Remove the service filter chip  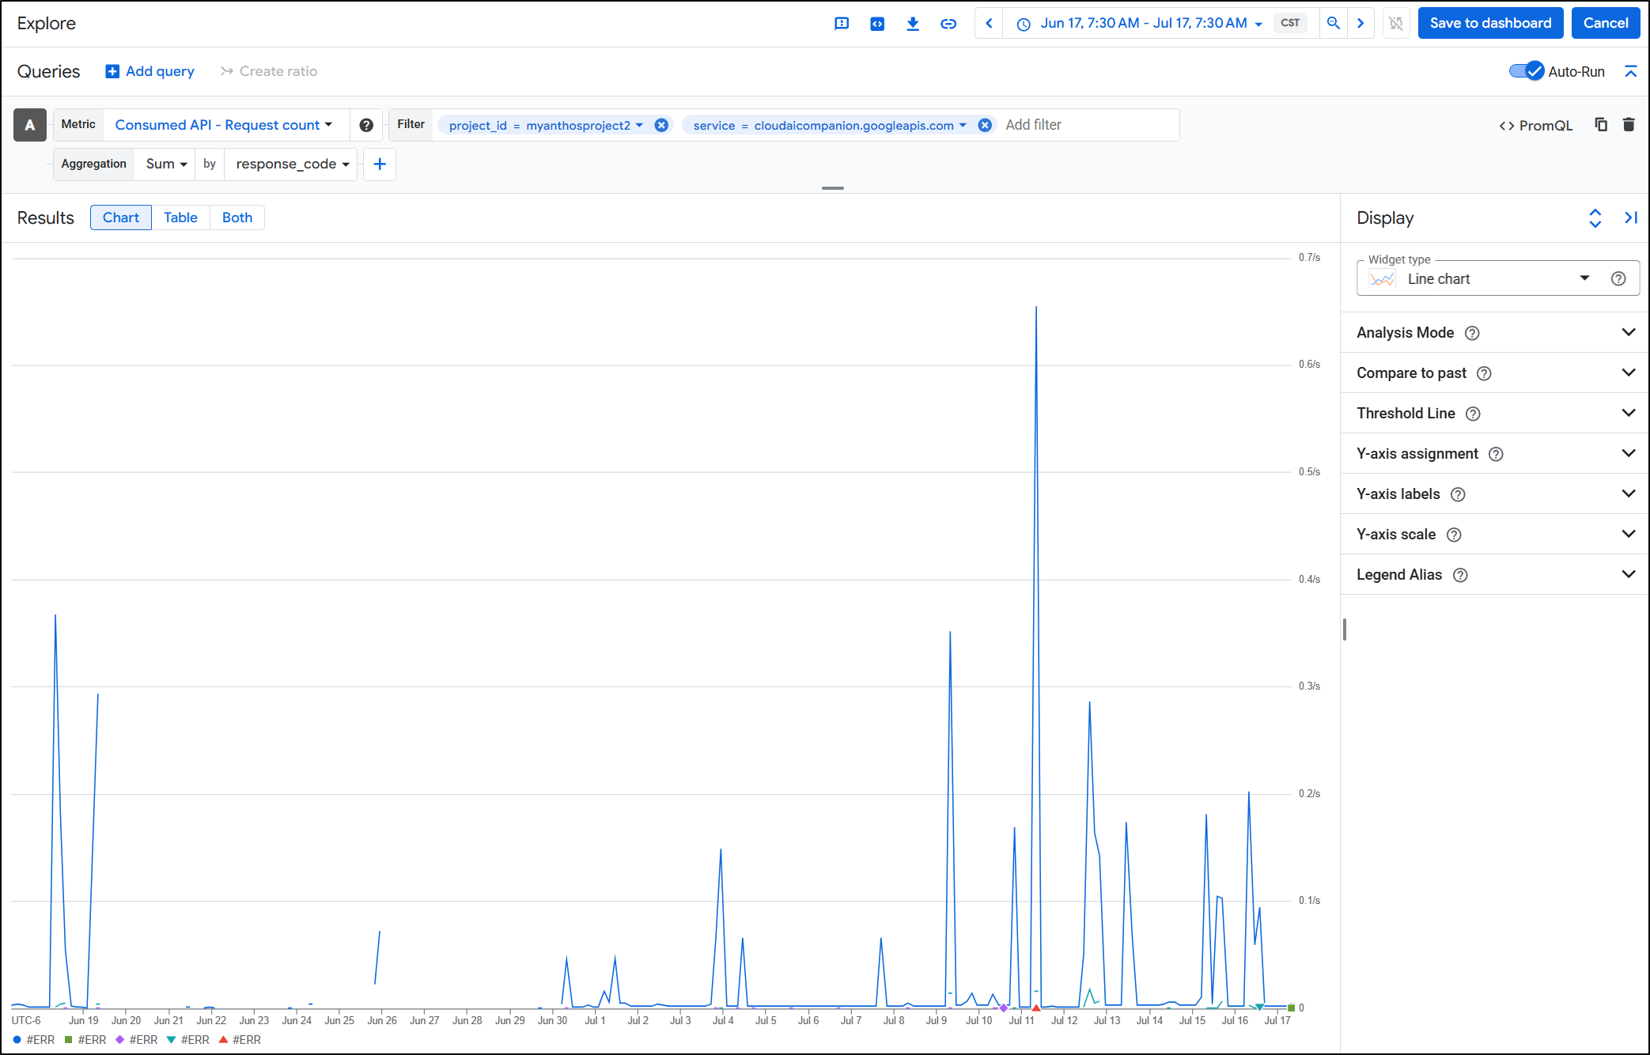pyautogui.click(x=985, y=125)
